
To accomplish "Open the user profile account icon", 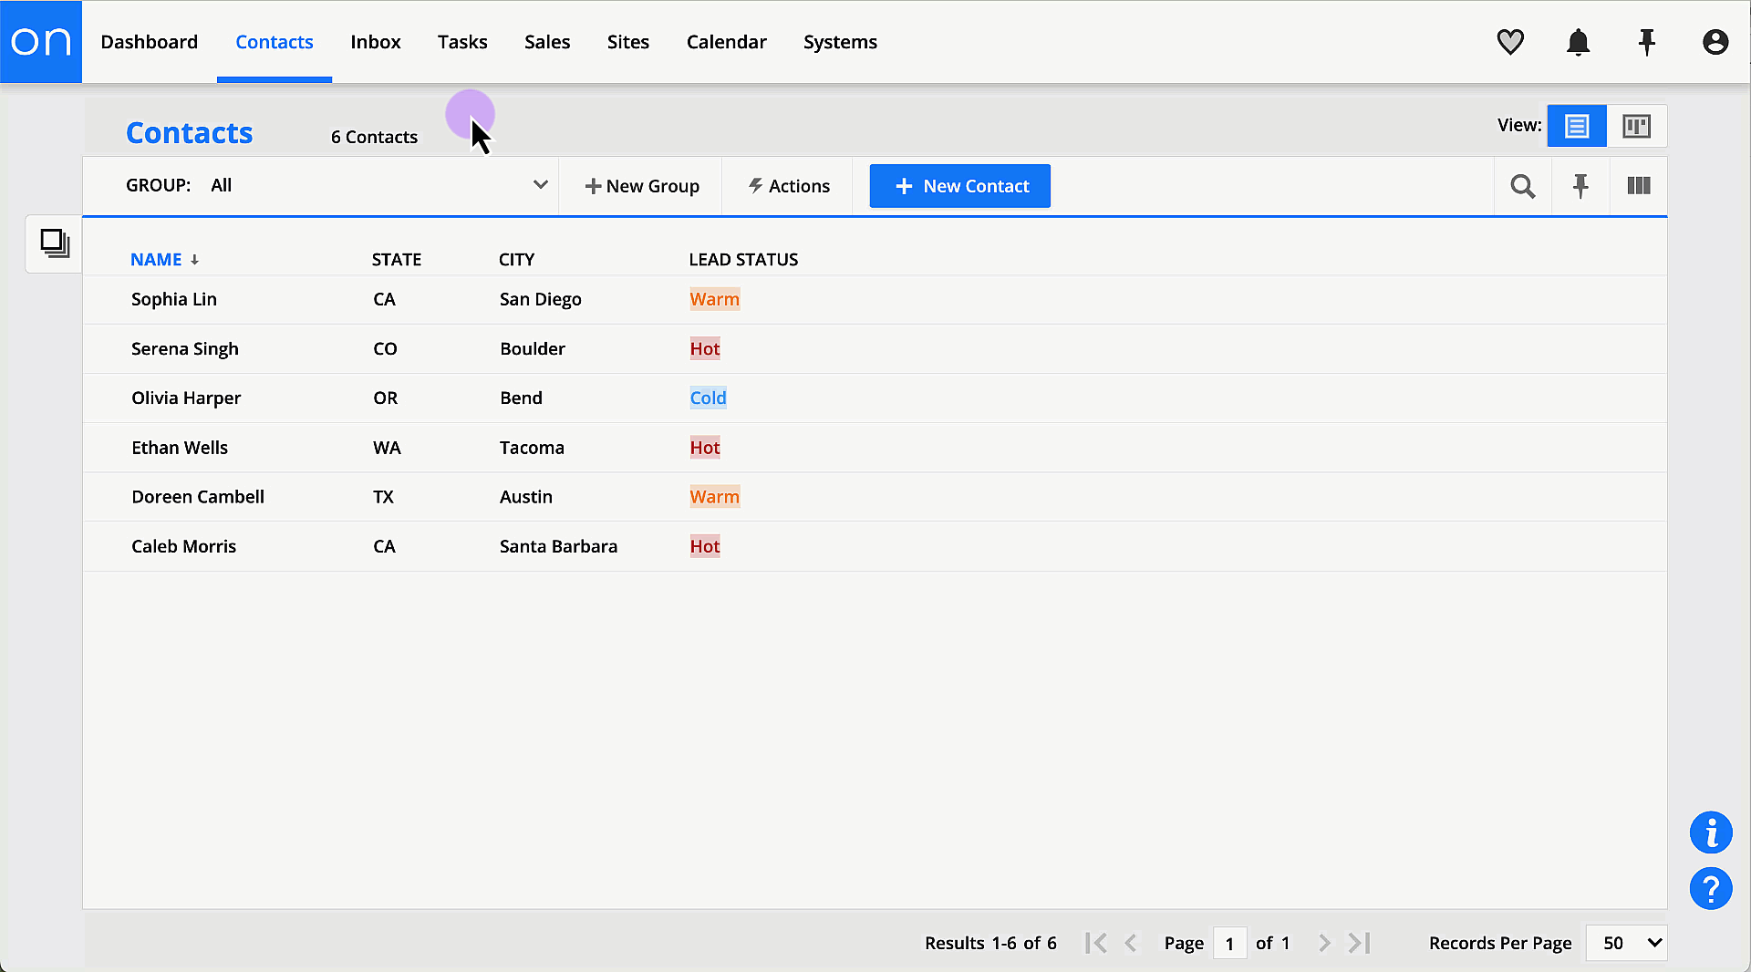I will pyautogui.click(x=1715, y=42).
